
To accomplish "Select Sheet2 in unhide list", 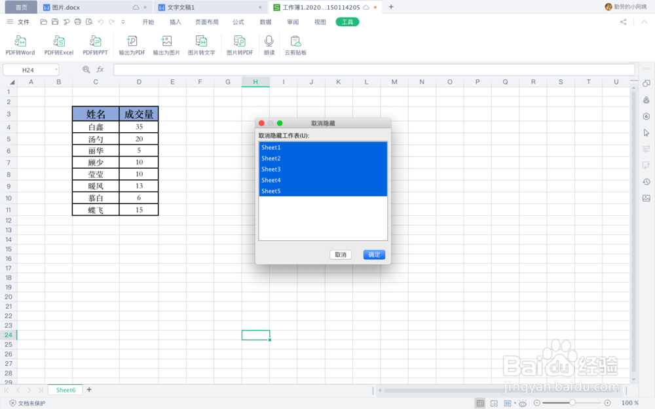I will click(x=323, y=158).
